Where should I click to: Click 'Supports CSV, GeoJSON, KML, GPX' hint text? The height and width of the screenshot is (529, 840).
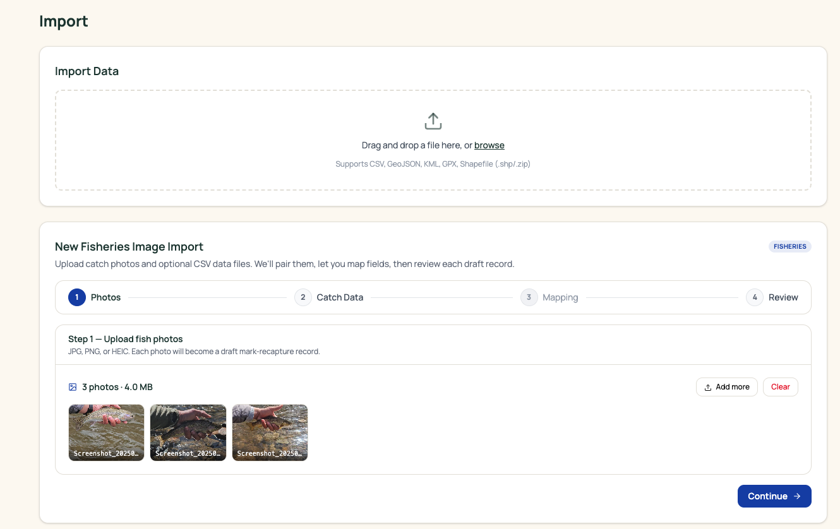[433, 164]
